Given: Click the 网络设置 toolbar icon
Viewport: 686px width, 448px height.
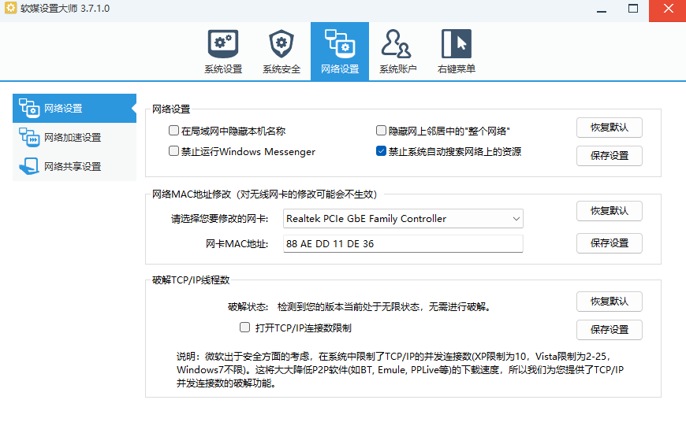Looking at the screenshot, I should 340,44.
